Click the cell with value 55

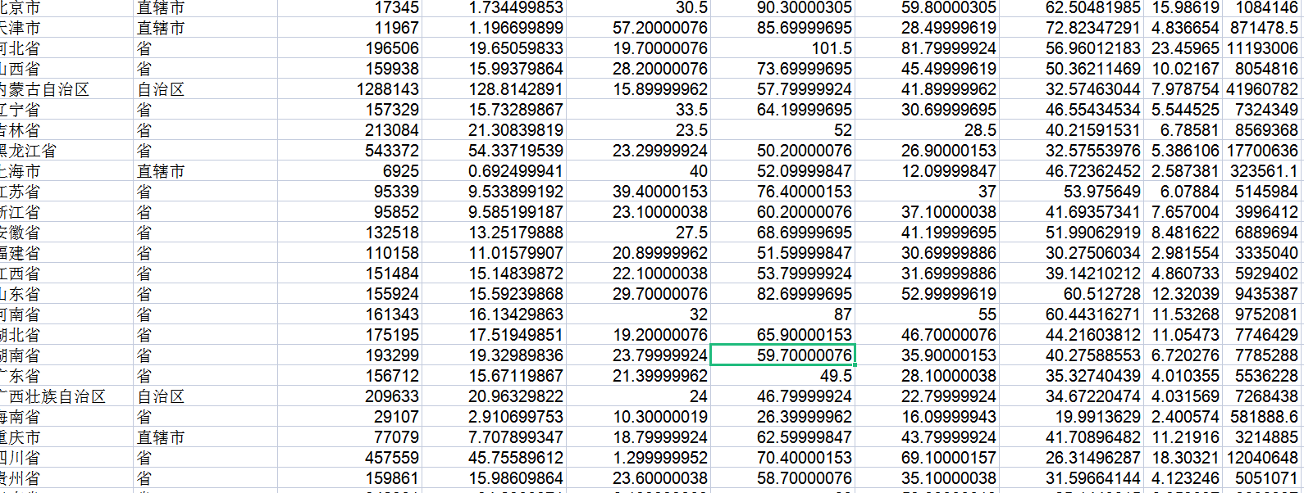point(927,314)
